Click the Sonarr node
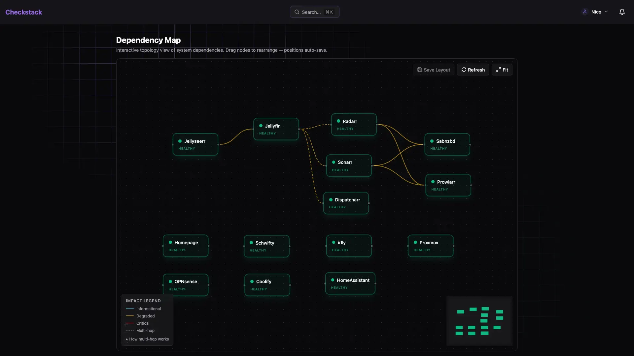Image resolution: width=634 pixels, height=356 pixels. 349,165
